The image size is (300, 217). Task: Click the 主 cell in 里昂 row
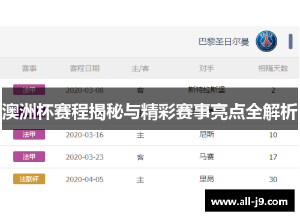click(x=140, y=180)
